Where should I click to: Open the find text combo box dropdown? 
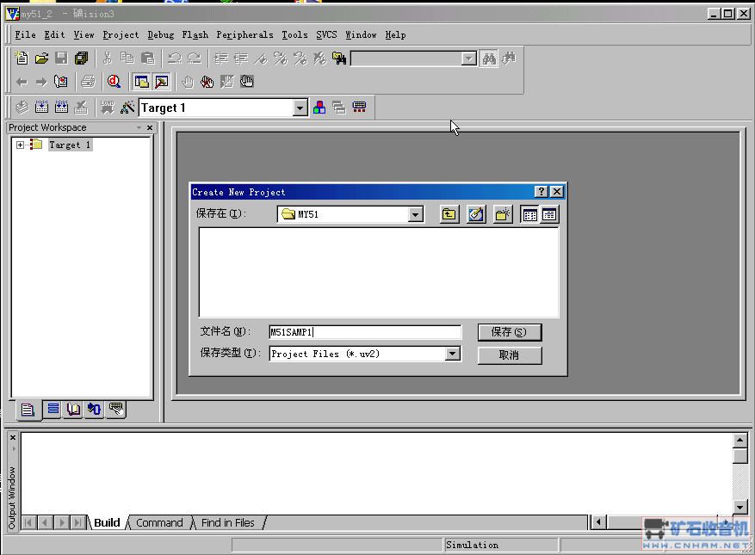(x=468, y=59)
